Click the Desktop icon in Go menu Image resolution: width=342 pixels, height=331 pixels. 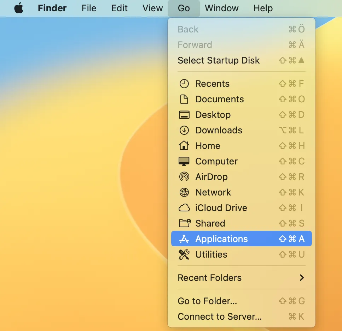(x=184, y=115)
